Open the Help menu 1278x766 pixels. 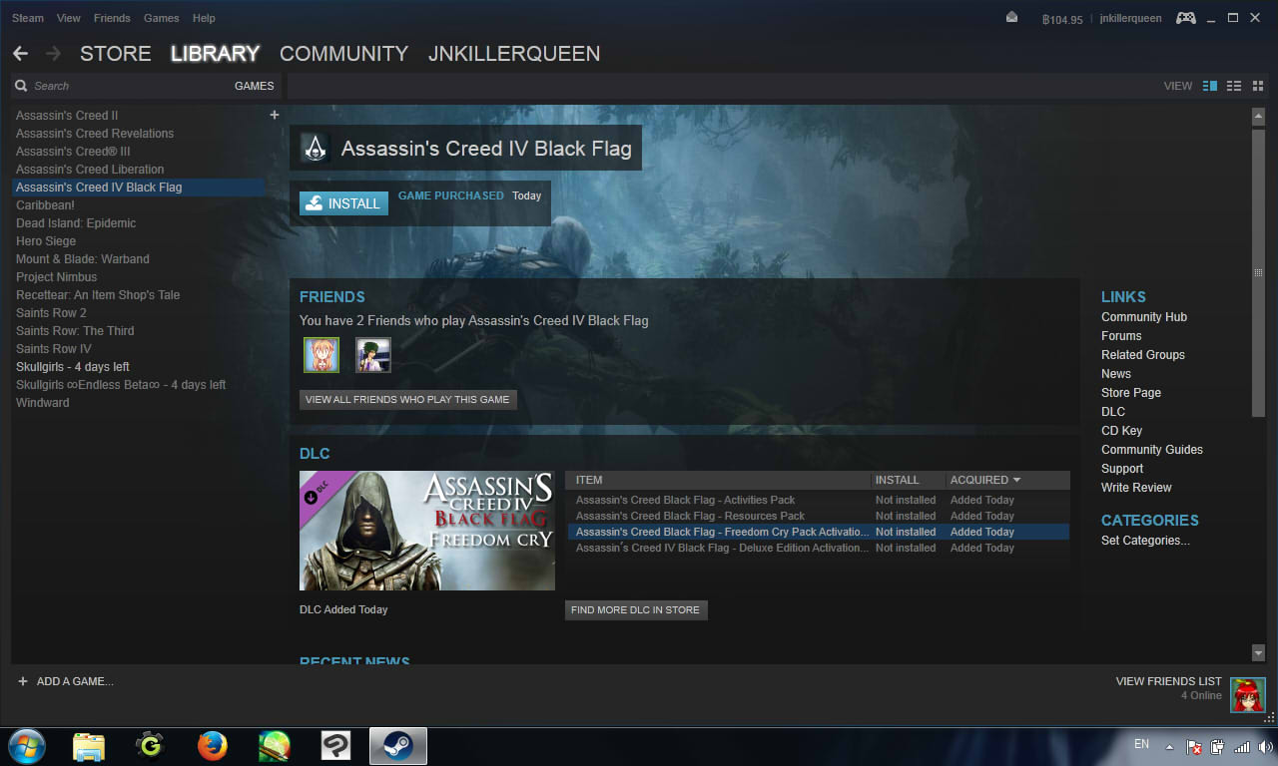point(204,18)
